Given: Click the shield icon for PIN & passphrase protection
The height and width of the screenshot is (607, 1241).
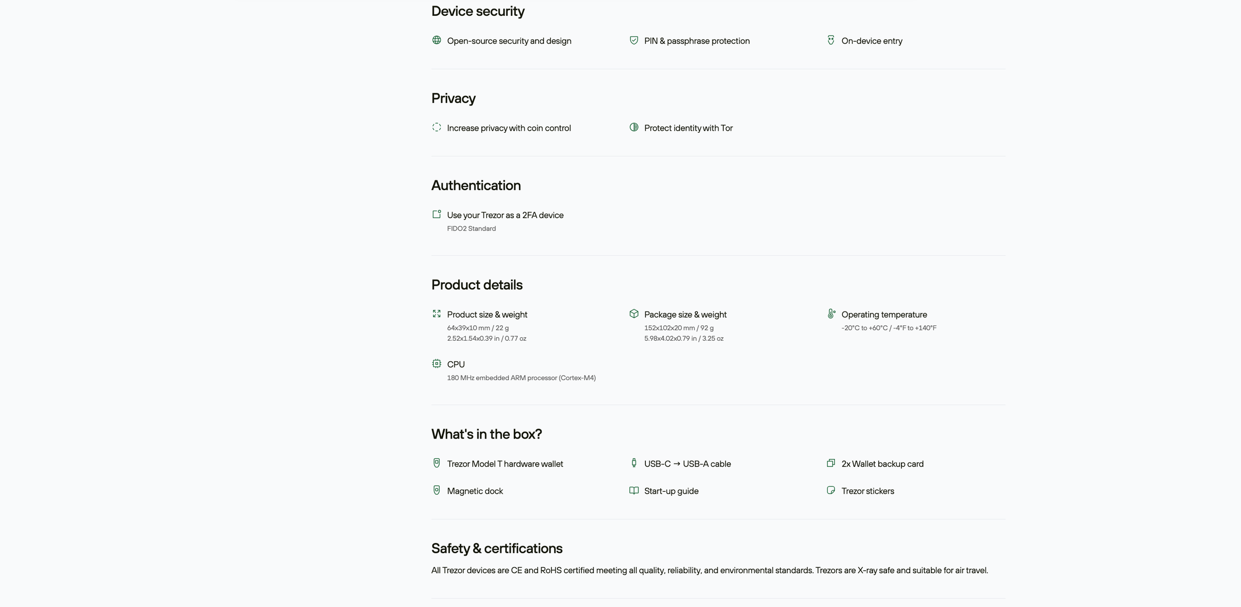Looking at the screenshot, I should point(633,40).
